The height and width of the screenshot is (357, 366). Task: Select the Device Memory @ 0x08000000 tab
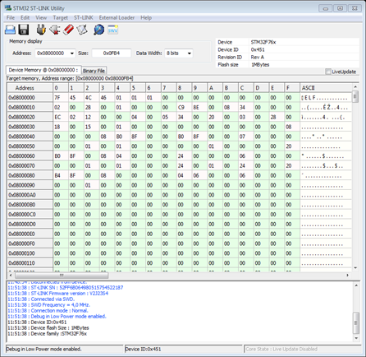[43, 70]
